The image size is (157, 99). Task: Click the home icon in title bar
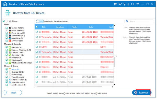click(5, 4)
